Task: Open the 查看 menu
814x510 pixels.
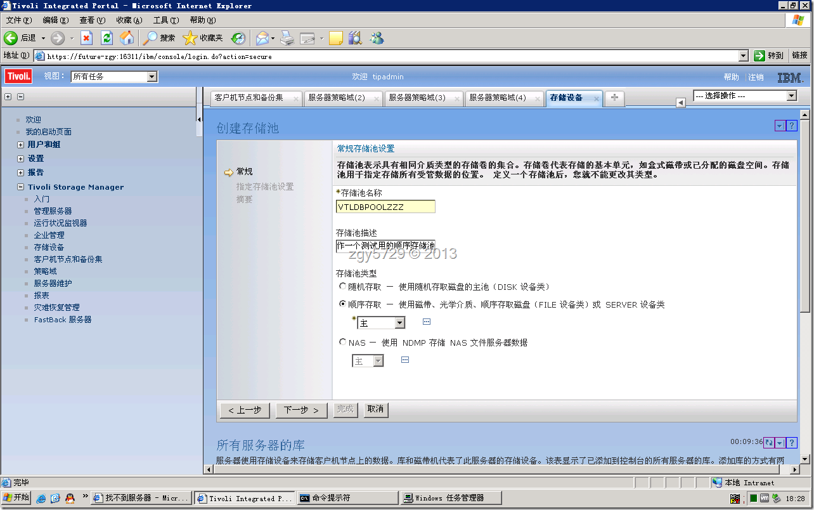Action: (93, 20)
